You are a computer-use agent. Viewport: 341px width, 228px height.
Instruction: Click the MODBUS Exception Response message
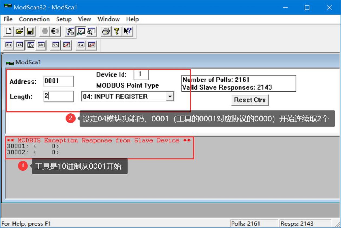pyautogui.click(x=99, y=141)
